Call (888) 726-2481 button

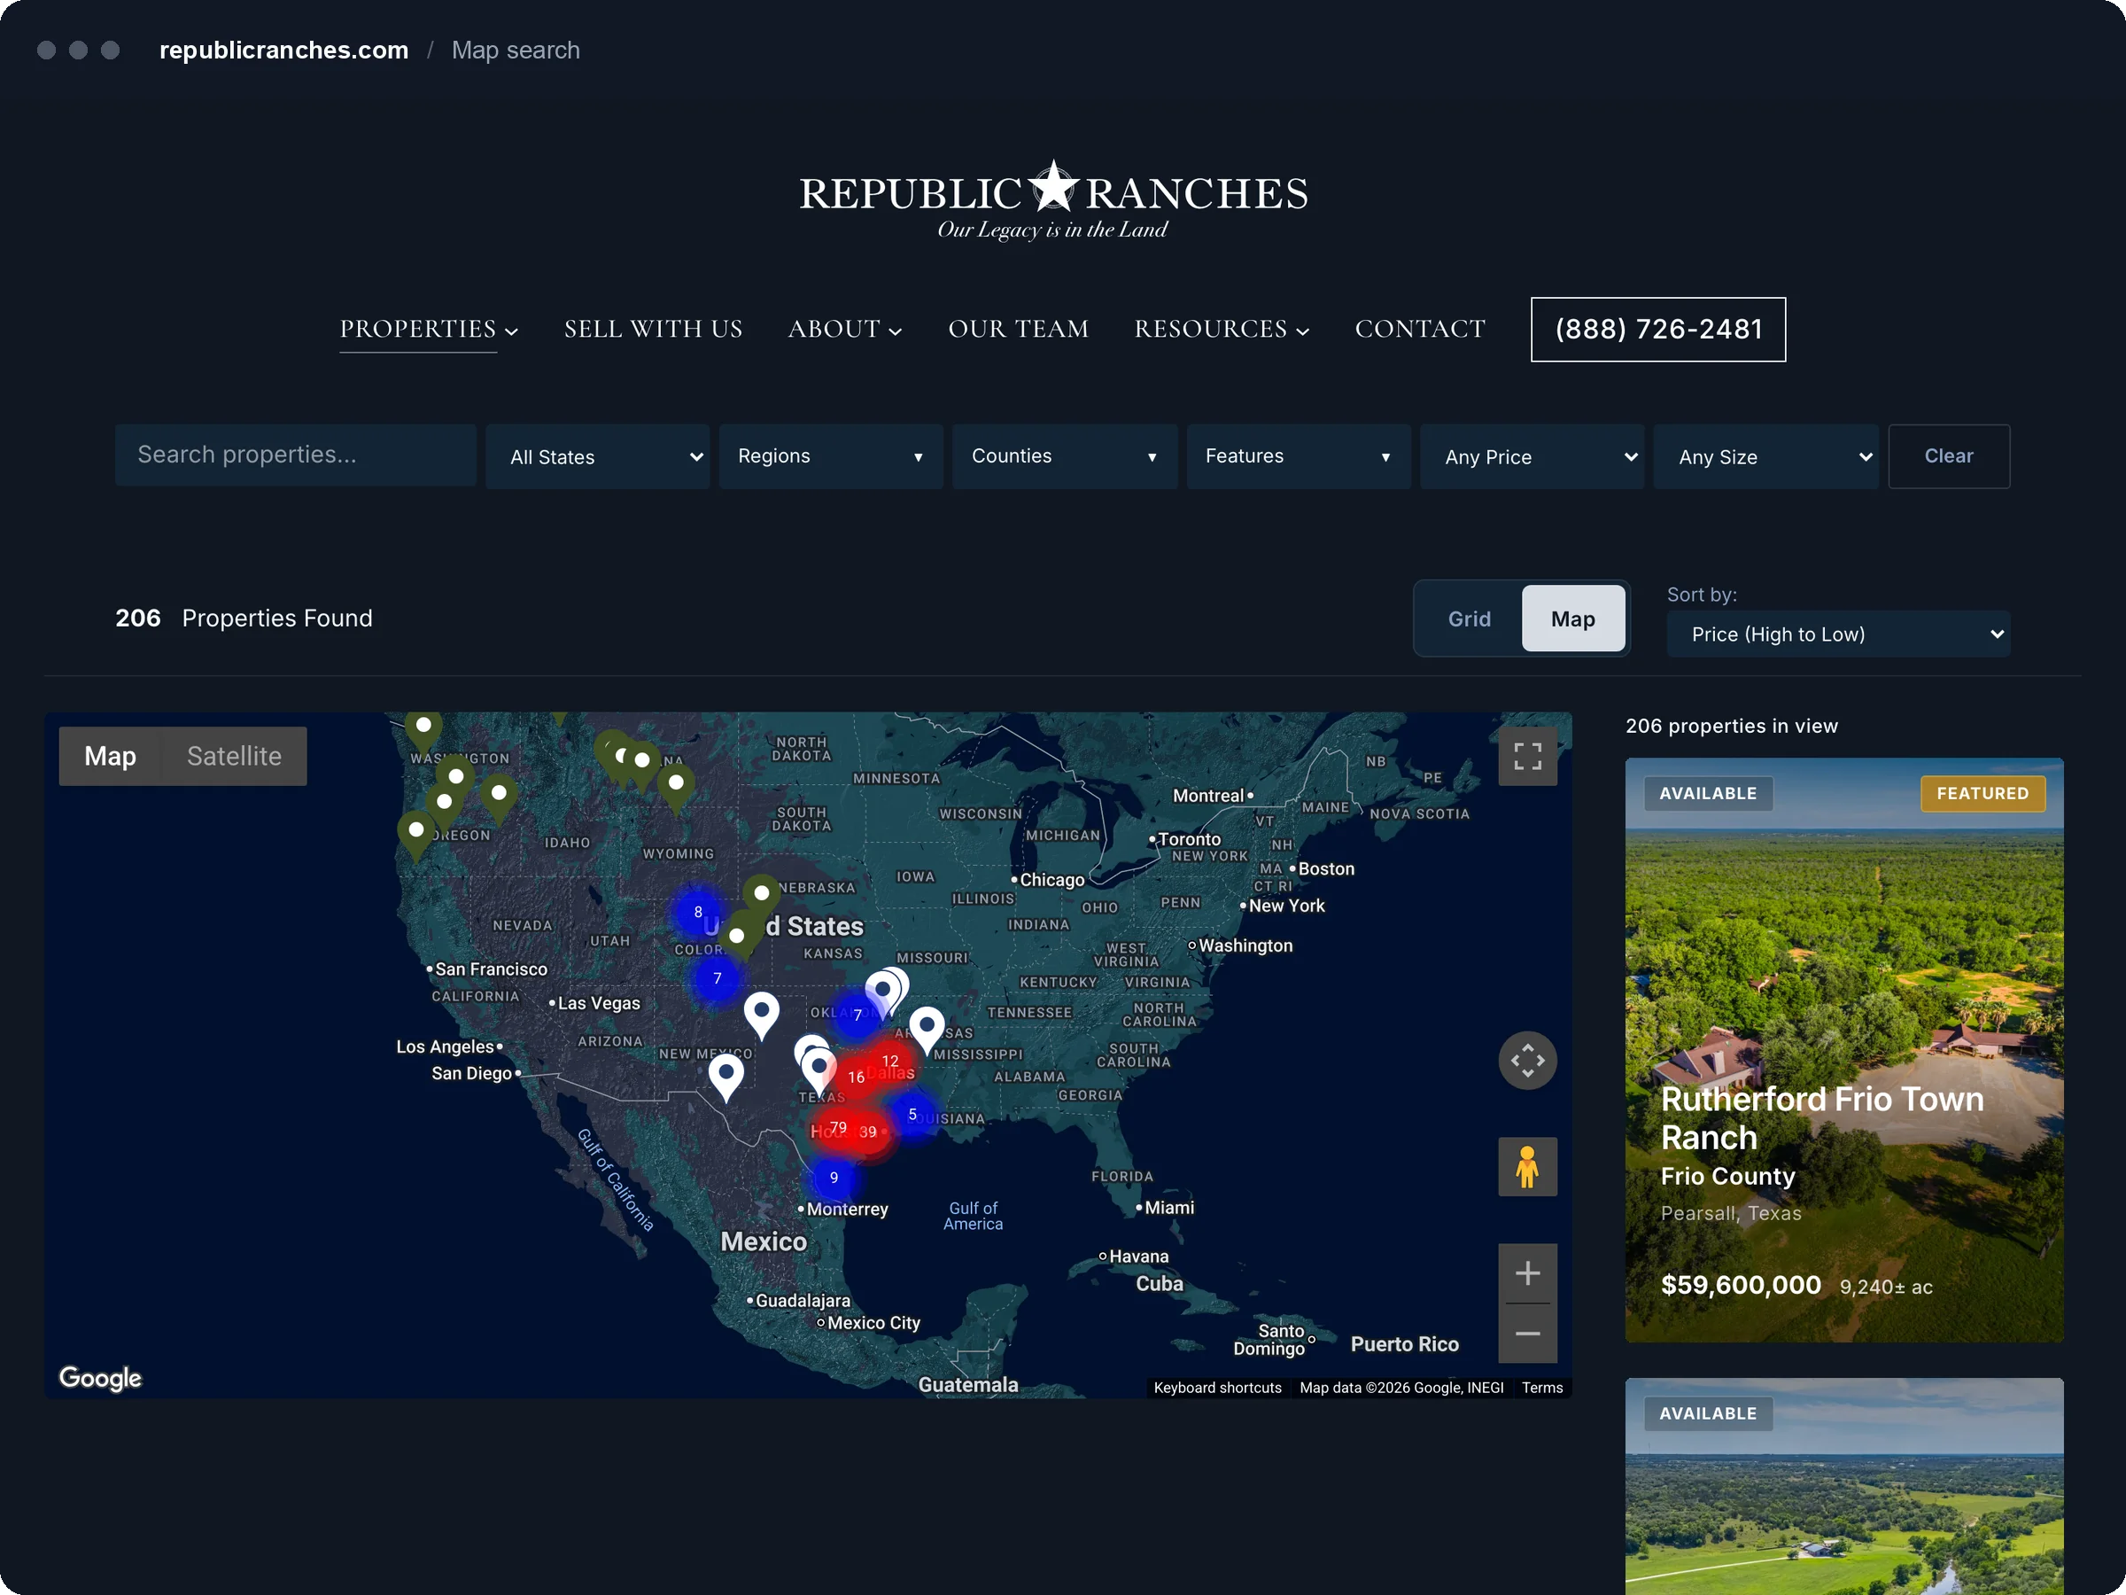[x=1658, y=329]
